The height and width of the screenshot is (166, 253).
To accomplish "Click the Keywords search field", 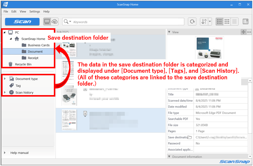I will (125, 22).
